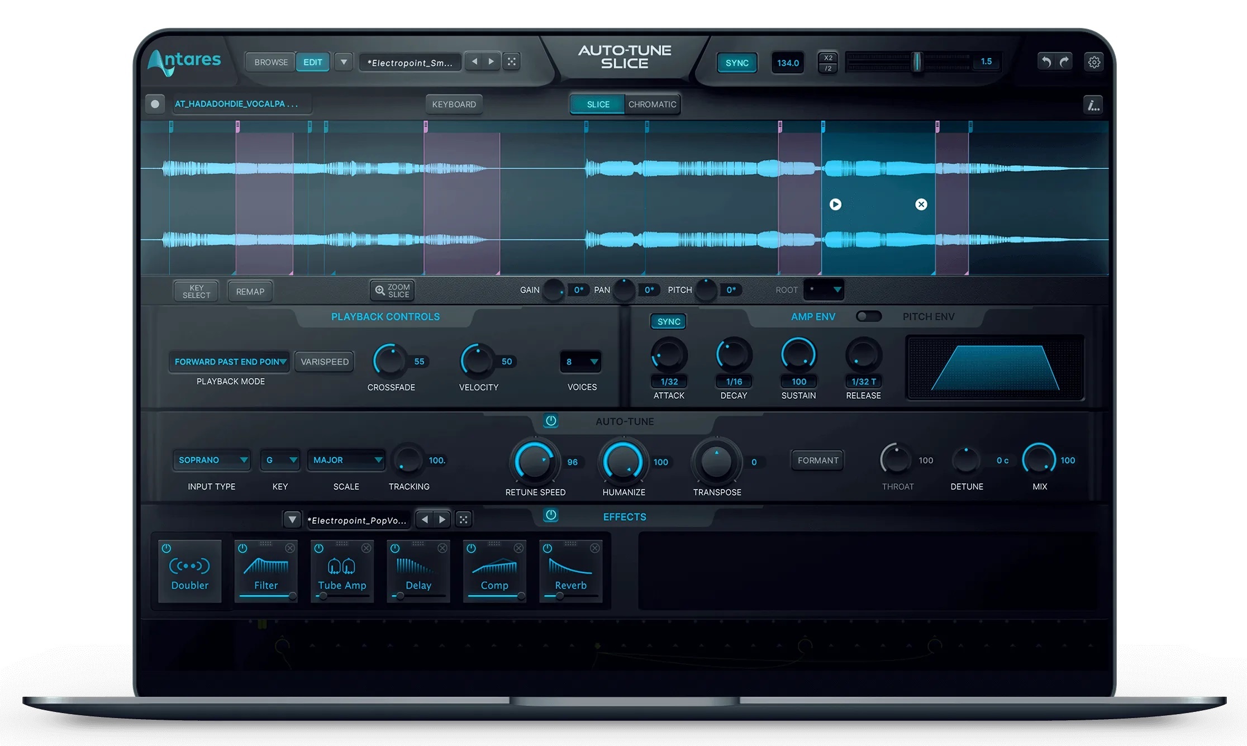
Task: Open the info panel via the i... icon
Action: pyautogui.click(x=1093, y=104)
